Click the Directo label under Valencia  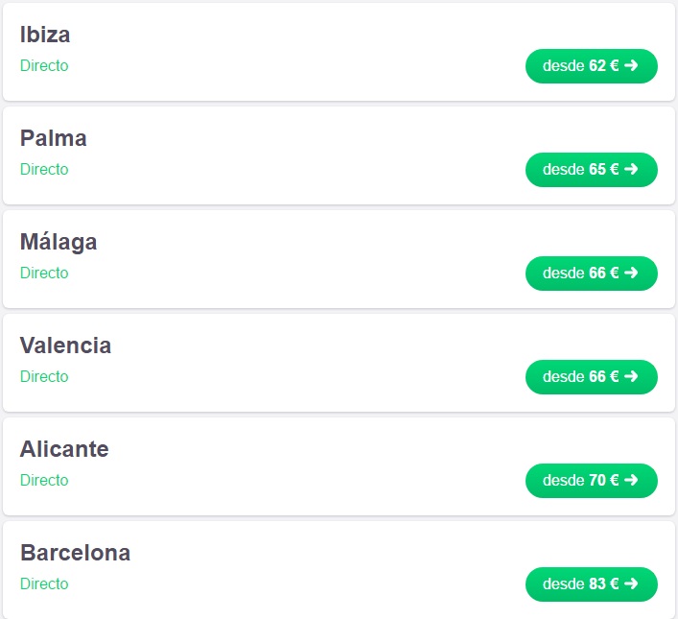pyautogui.click(x=44, y=376)
